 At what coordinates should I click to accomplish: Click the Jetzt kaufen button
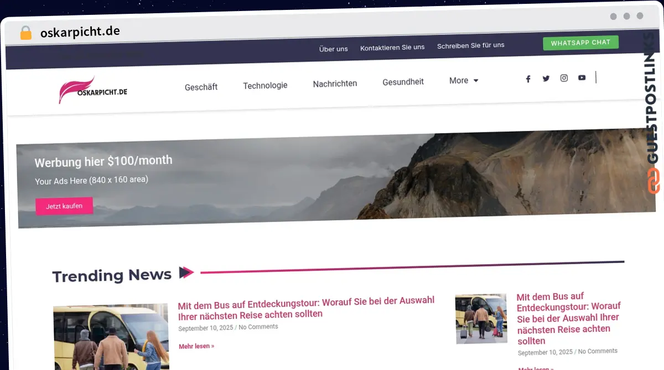[64, 206]
